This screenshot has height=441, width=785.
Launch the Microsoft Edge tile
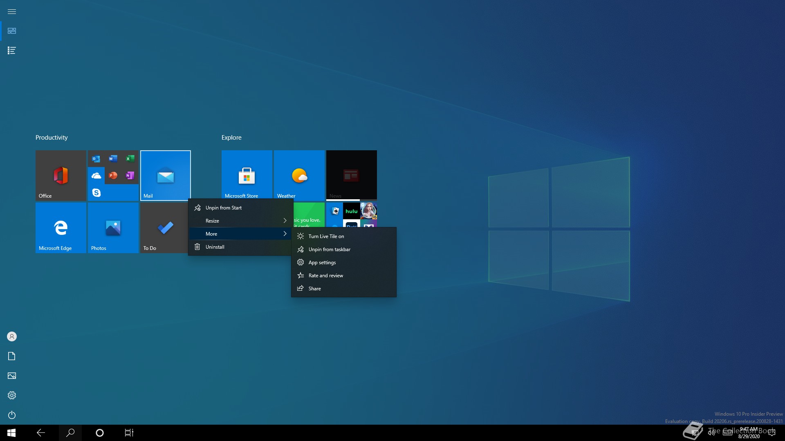[x=61, y=228]
